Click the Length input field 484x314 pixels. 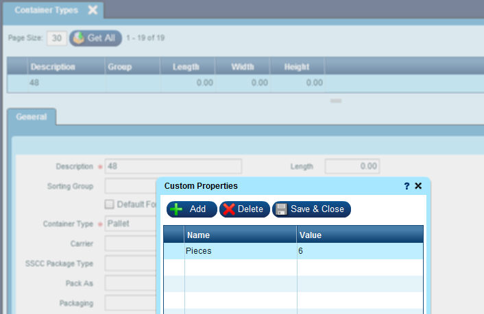(x=352, y=166)
